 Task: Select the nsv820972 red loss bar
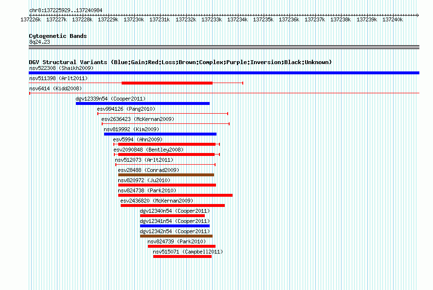167,185
